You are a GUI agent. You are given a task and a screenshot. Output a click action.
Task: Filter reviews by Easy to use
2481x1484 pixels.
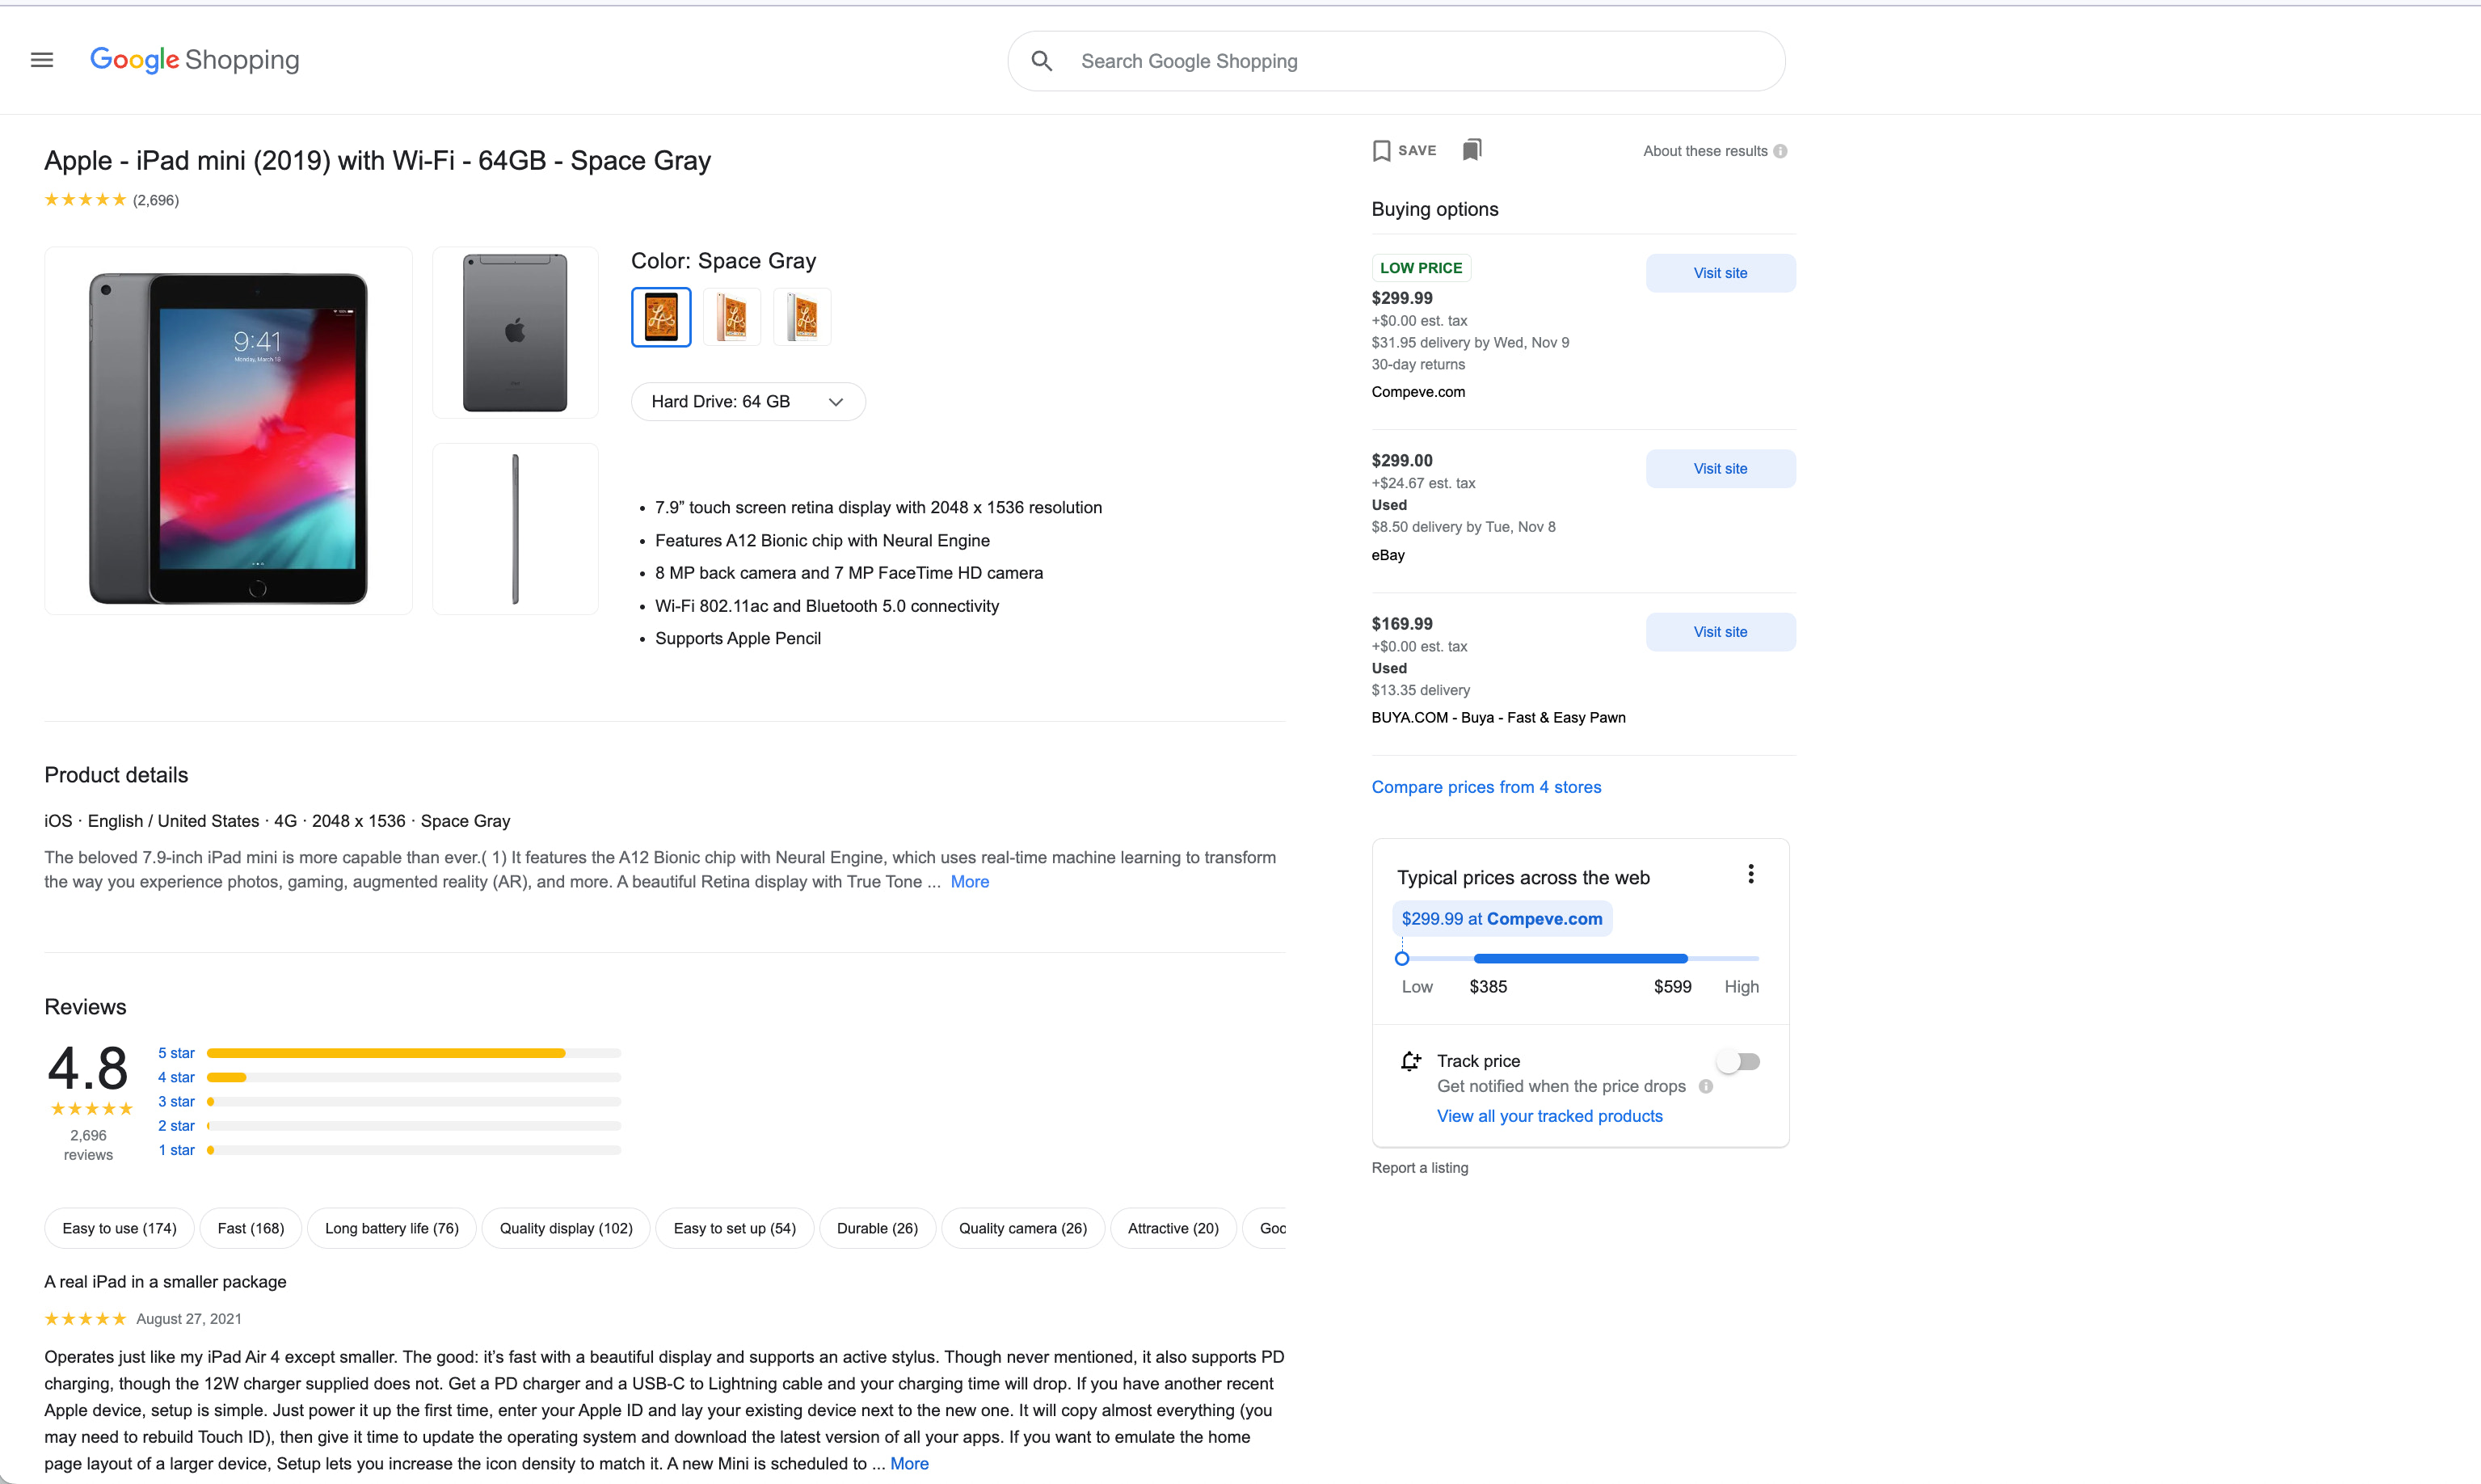tap(119, 1228)
